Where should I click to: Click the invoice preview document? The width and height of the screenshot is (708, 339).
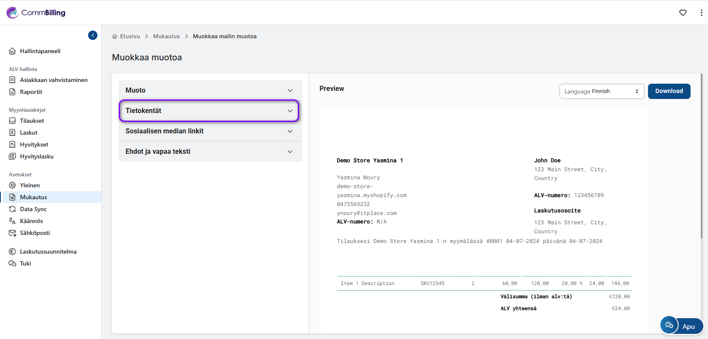click(485, 220)
